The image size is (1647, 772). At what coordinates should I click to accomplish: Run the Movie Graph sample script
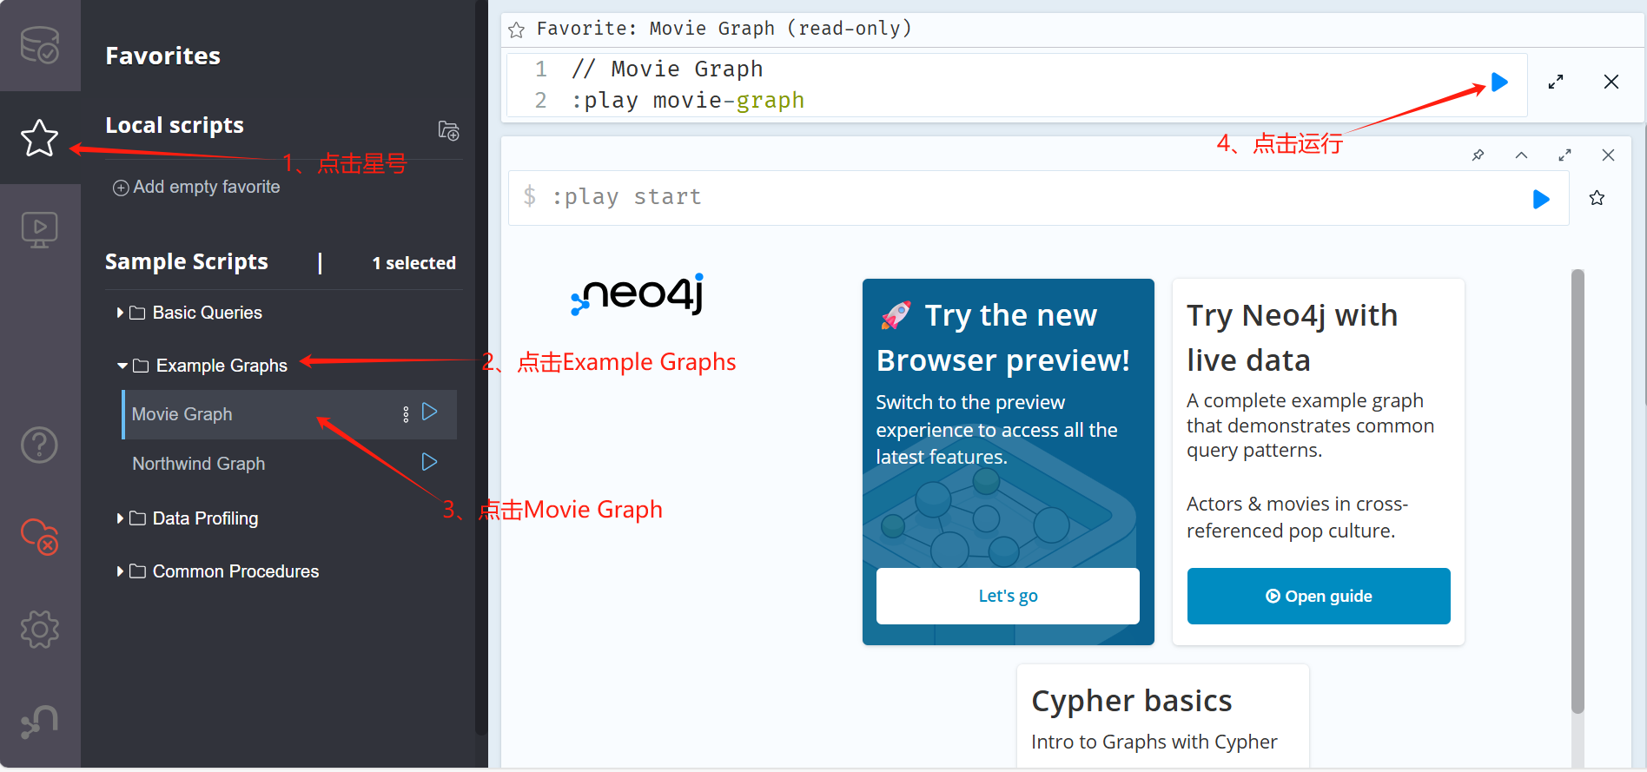coord(429,412)
